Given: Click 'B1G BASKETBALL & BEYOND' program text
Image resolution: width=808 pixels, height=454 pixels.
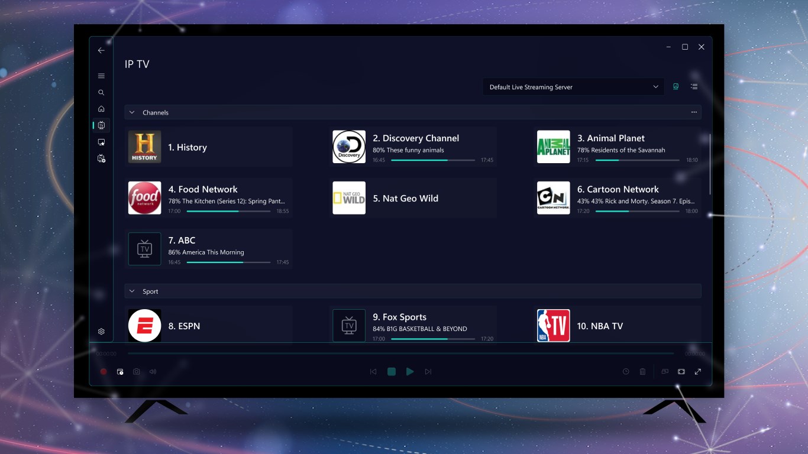Looking at the screenshot, I should [x=427, y=329].
